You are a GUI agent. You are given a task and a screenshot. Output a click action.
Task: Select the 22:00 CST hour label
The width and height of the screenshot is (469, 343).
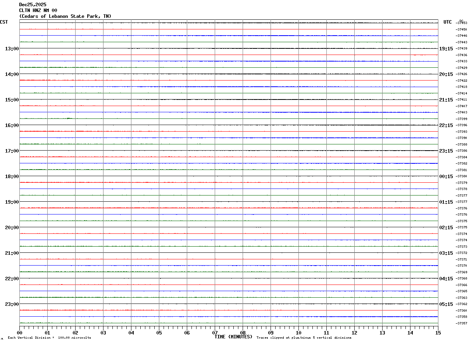[x=12, y=279]
